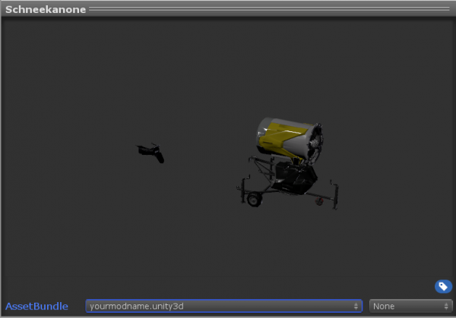Click the trailer's left front stand

click(x=242, y=185)
